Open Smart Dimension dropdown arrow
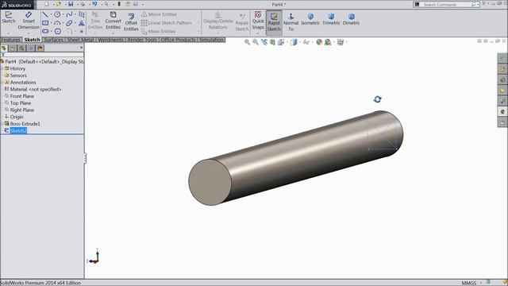This screenshot has height=286, width=508. (x=29, y=33)
